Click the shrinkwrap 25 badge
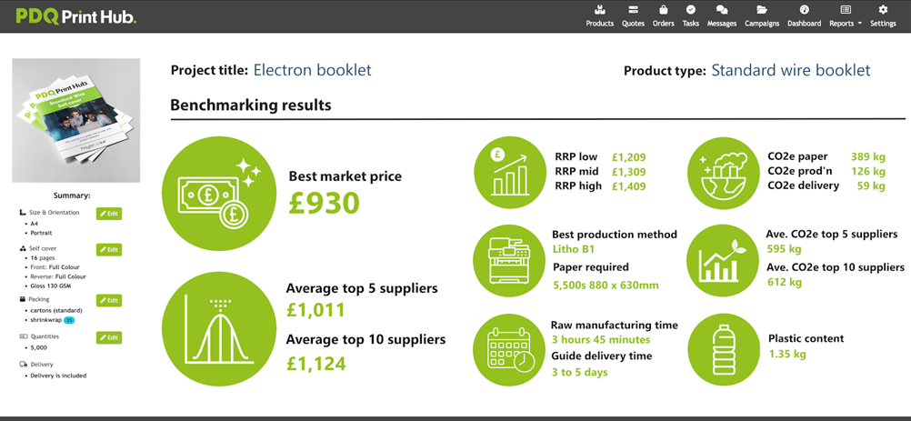The image size is (911, 421). tap(70, 320)
